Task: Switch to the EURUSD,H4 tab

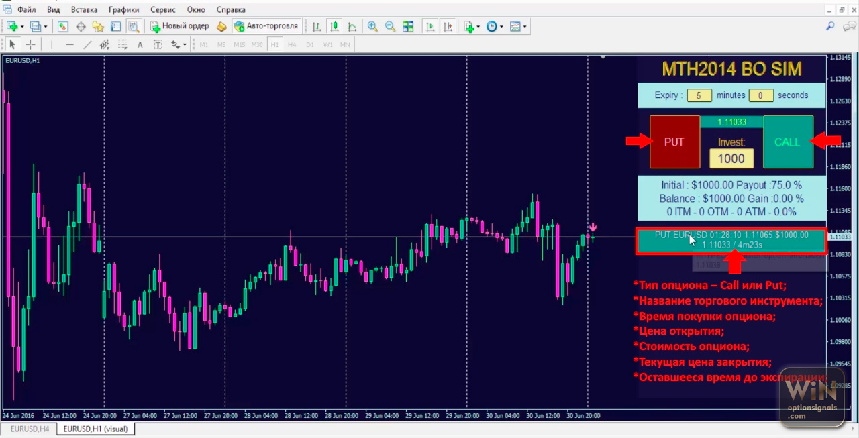Action: 28,429
